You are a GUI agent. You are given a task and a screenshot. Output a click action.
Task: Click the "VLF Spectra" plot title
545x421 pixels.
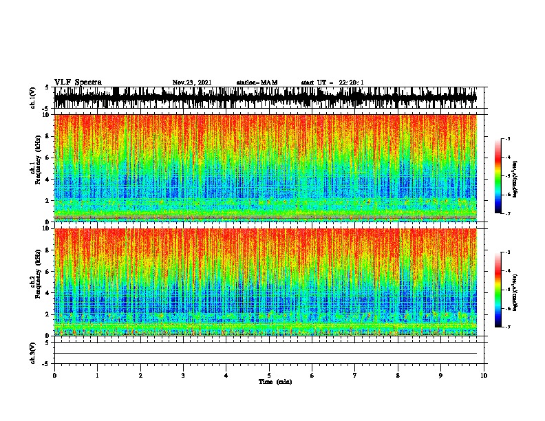(78, 83)
